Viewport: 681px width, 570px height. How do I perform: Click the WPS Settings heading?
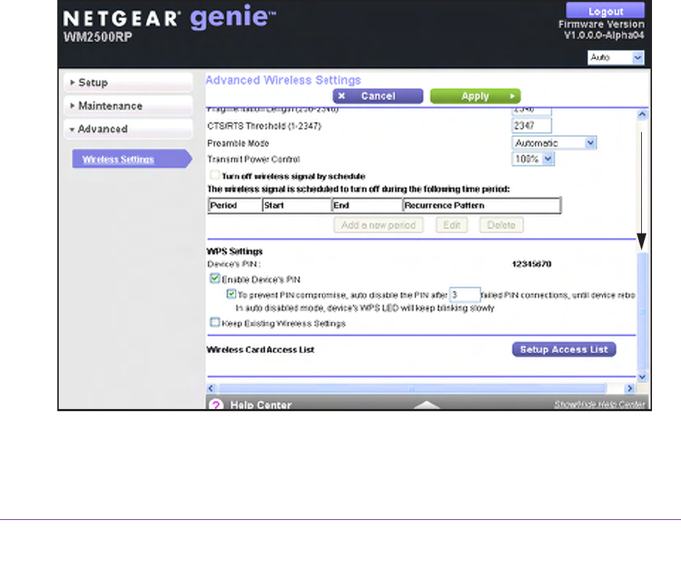(x=234, y=252)
